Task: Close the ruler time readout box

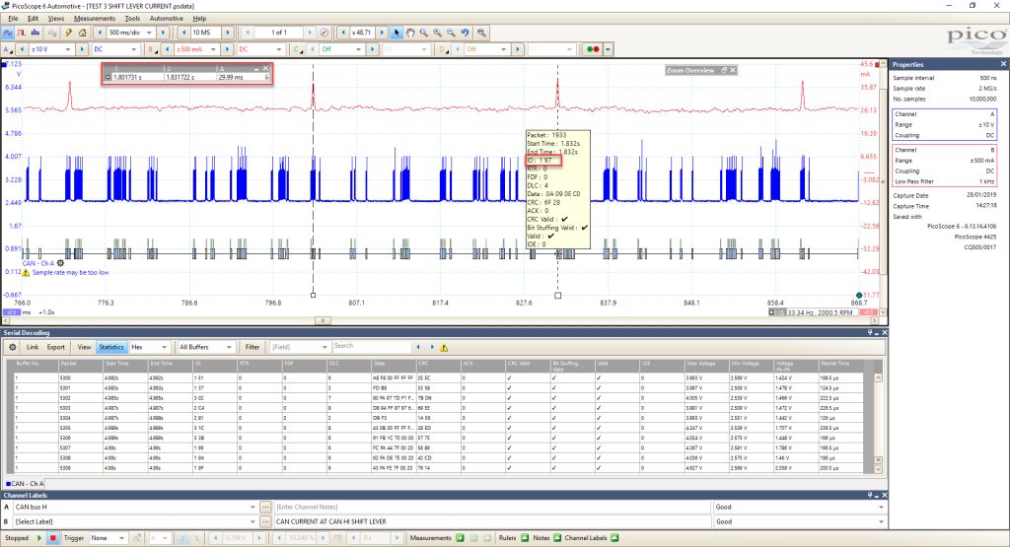Action: [265, 68]
